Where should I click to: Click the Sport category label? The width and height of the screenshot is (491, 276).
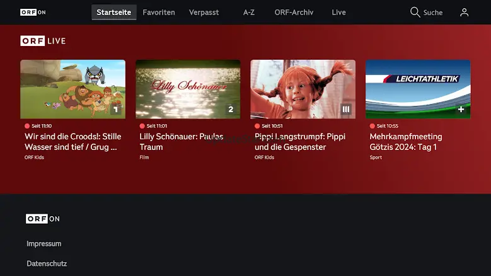pyautogui.click(x=376, y=158)
